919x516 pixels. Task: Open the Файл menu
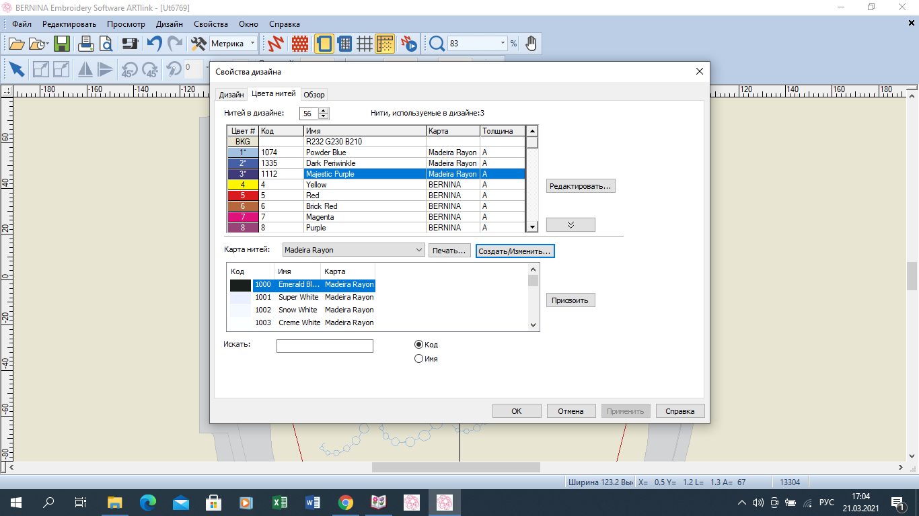pos(22,24)
